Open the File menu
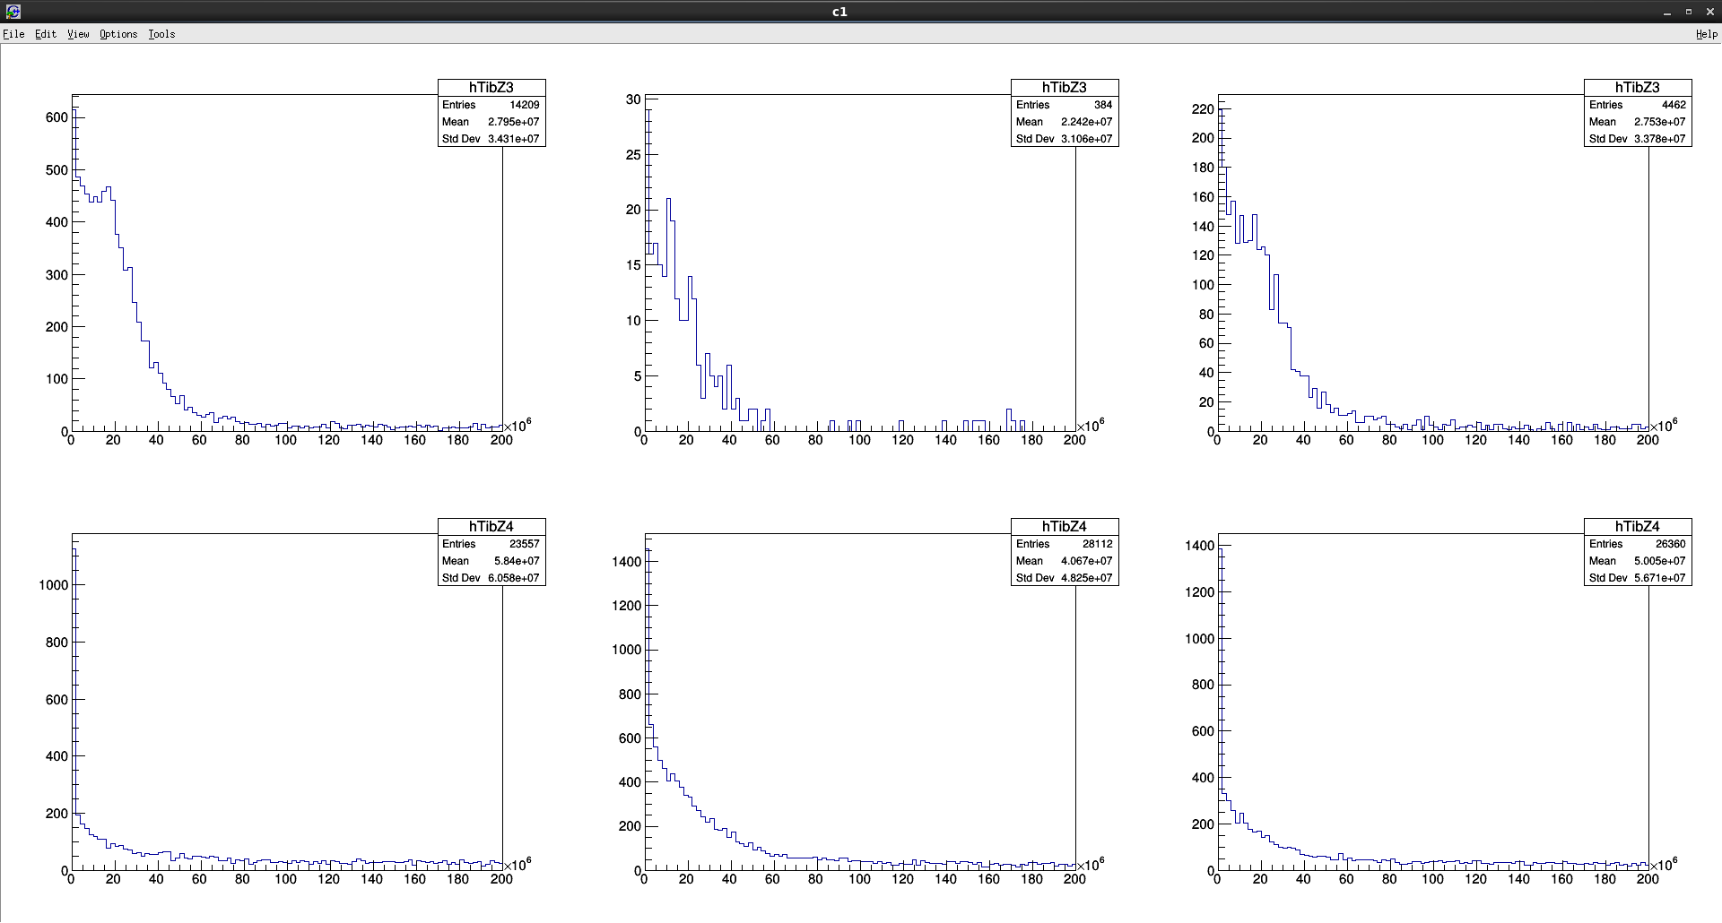Image resolution: width=1722 pixels, height=923 pixels. click(x=13, y=34)
